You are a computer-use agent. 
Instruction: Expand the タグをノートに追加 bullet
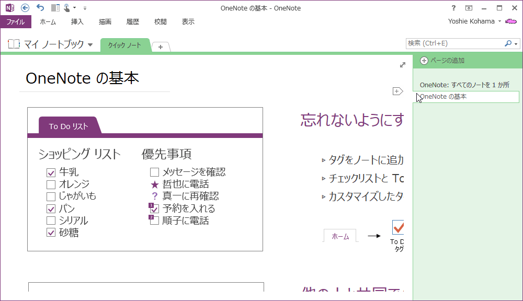(x=323, y=160)
